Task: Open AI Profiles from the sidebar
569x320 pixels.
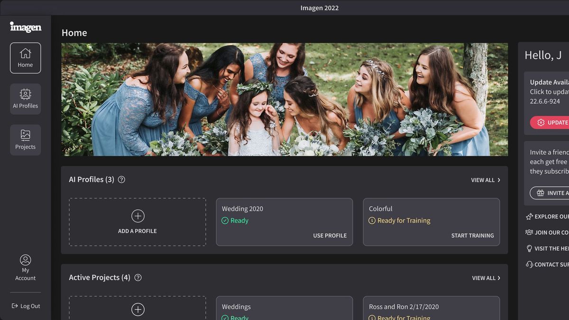Action: pos(25,95)
